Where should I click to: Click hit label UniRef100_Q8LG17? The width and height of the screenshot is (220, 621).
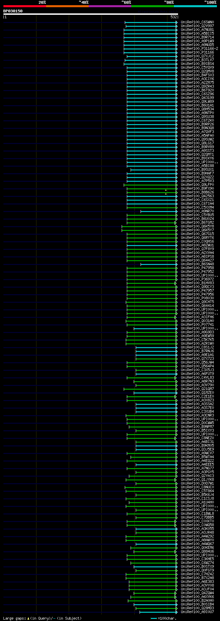pos(197,143)
